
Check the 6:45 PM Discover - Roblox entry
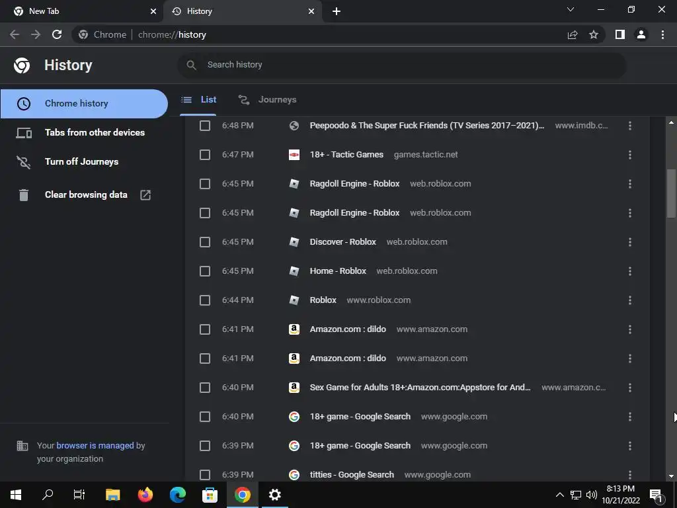pyautogui.click(x=205, y=242)
